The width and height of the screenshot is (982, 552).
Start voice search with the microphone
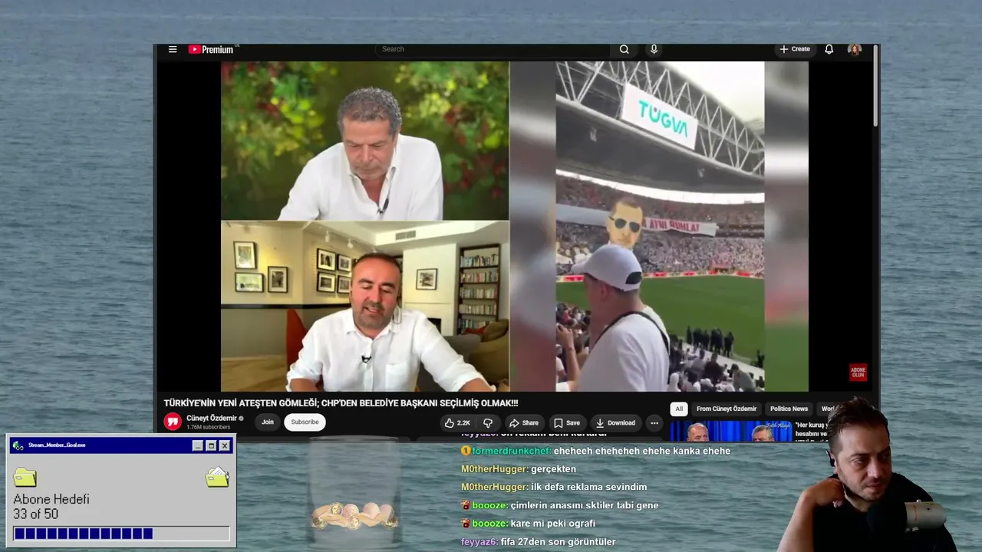pyautogui.click(x=654, y=49)
